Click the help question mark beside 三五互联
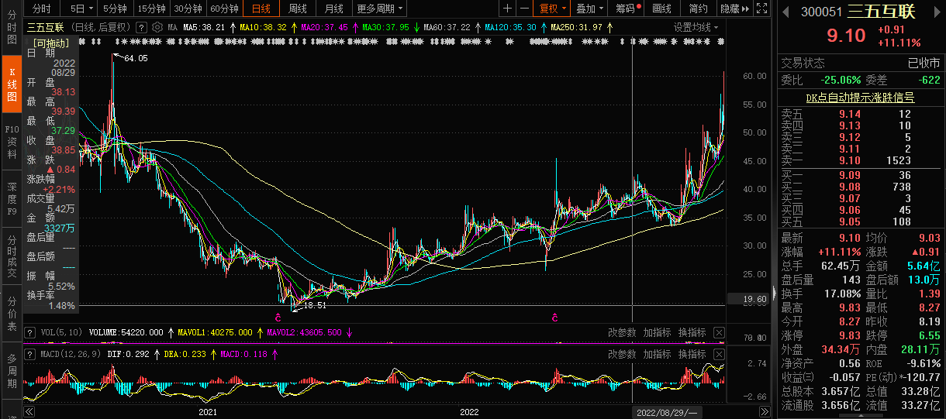Viewport: 946px width, 419px height. tap(141, 27)
